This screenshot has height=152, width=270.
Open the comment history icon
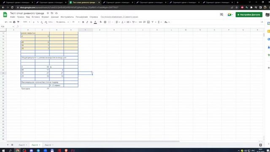click(221, 15)
